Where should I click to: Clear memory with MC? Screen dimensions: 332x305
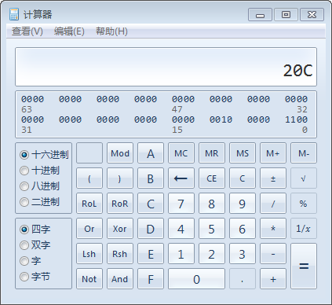pyautogui.click(x=181, y=153)
